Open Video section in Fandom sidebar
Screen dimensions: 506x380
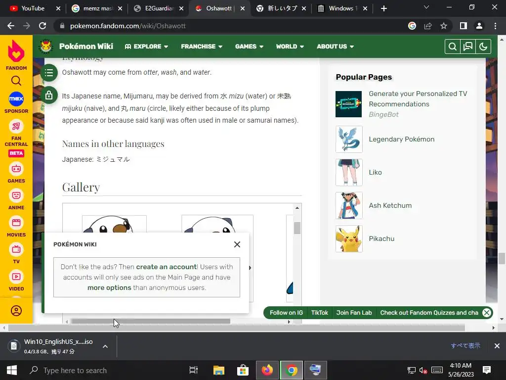point(16,281)
